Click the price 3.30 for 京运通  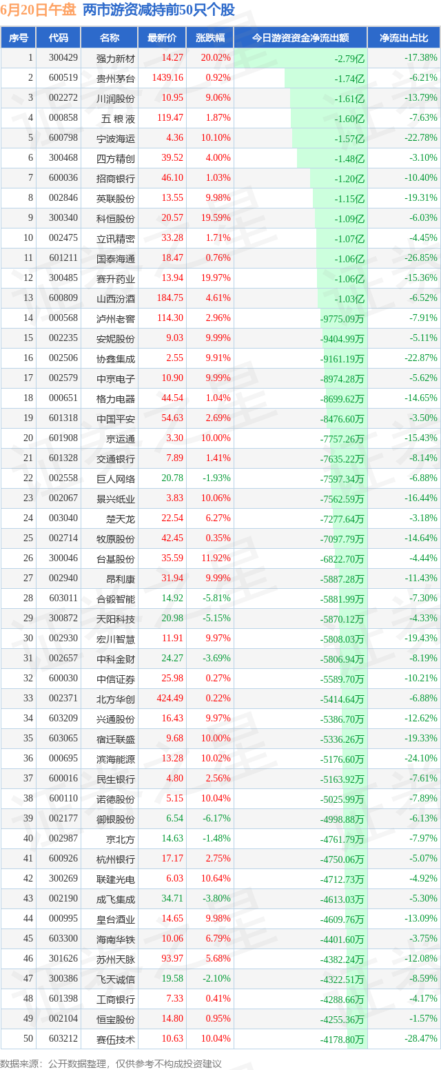[x=174, y=438]
